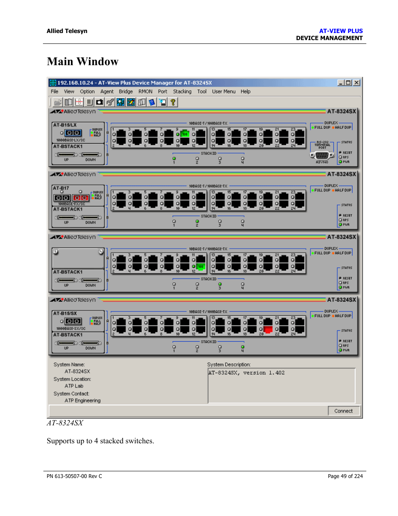The height and width of the screenshot is (516, 398).
Task: Click the folded pages toolbar icon
Action: (141, 102)
